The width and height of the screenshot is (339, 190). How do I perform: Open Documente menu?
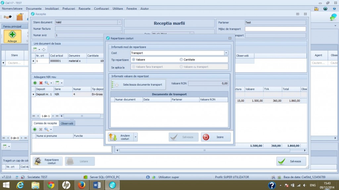(x=34, y=9)
